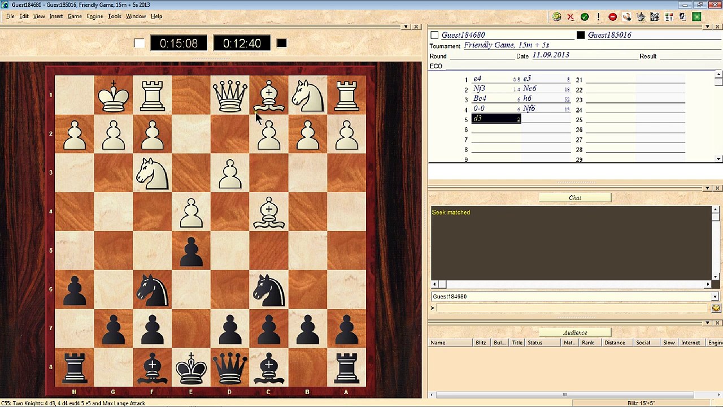Viewport: 723px width, 407px height.
Task: Click the white side indicator next to white clock
Action: (x=139, y=44)
